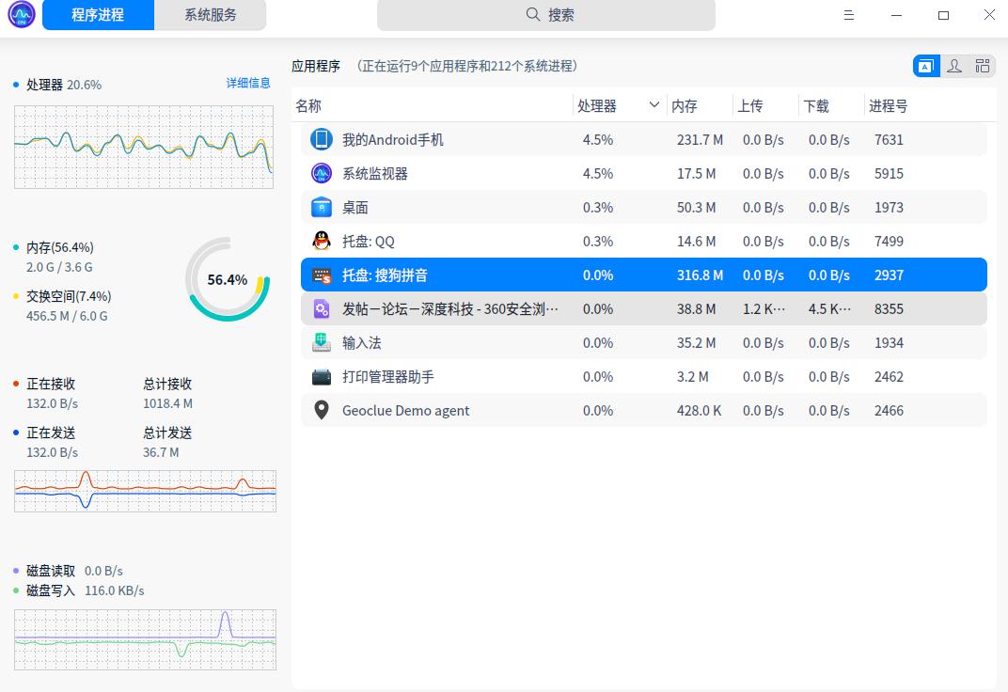Select the 程序进程 tab

tap(98, 15)
